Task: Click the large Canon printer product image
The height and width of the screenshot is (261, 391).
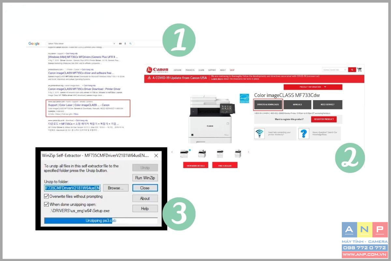Action: pos(212,119)
